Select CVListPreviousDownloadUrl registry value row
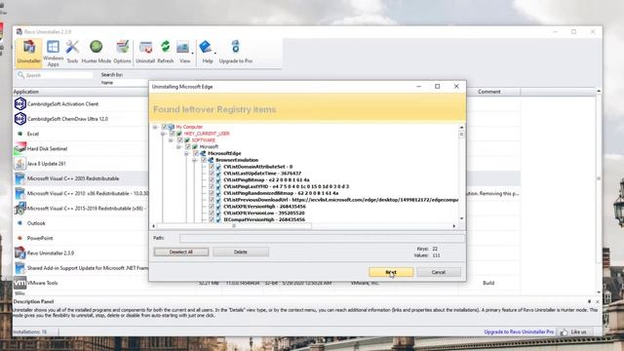Screen dimensions: 624x351 point(340,200)
